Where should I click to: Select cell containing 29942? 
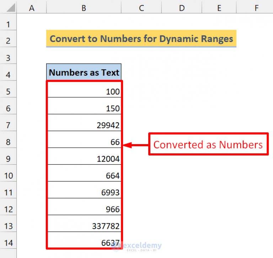tap(84, 122)
